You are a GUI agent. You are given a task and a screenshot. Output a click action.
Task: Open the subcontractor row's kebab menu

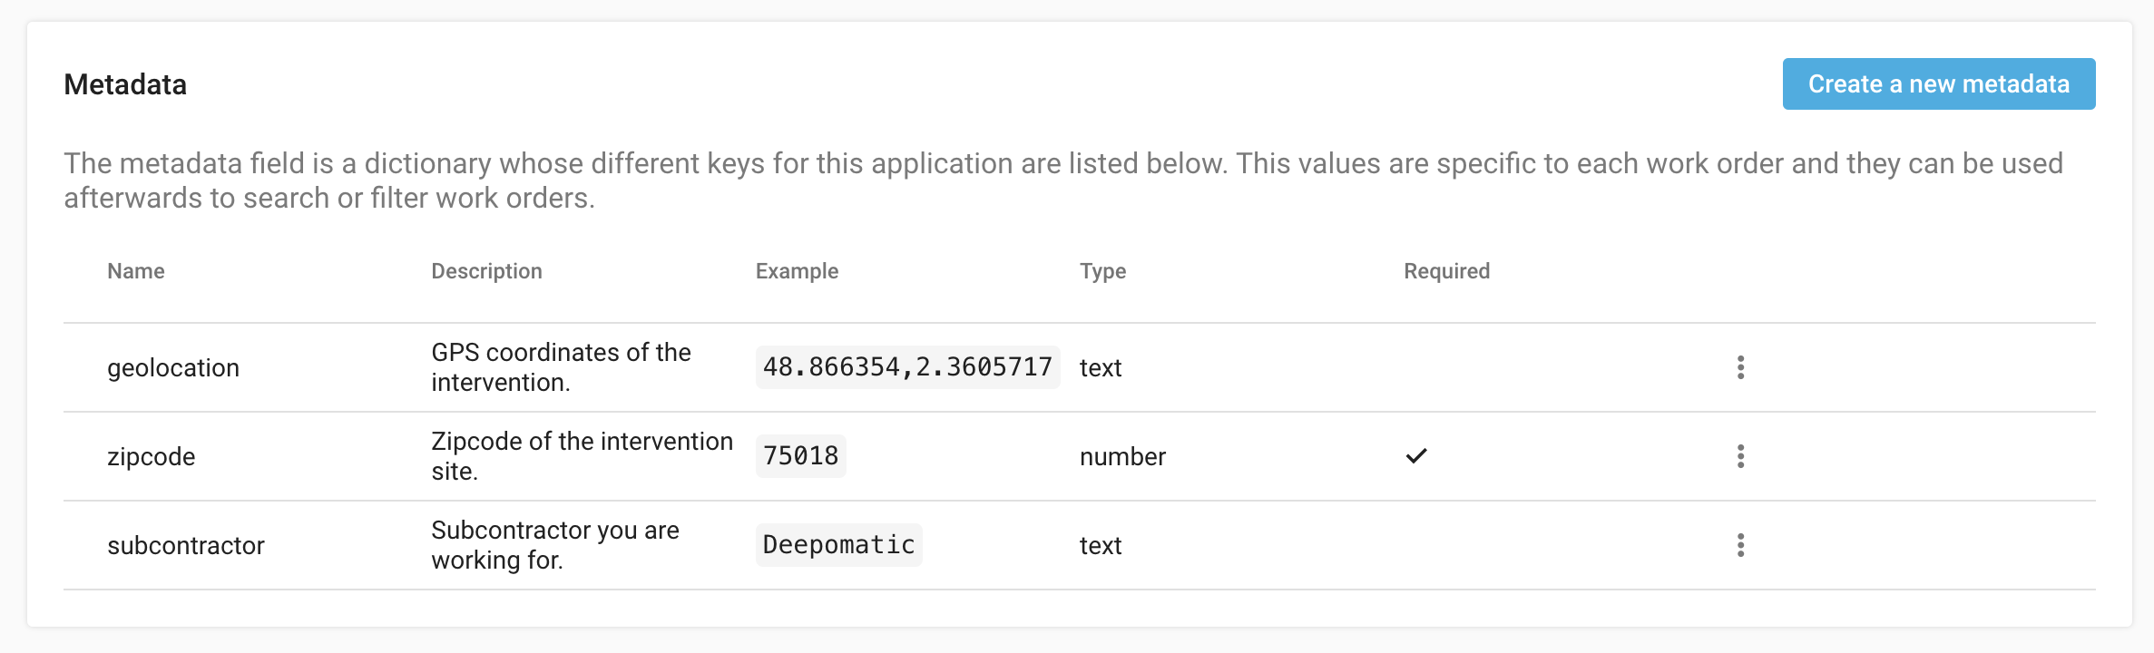[1740, 545]
